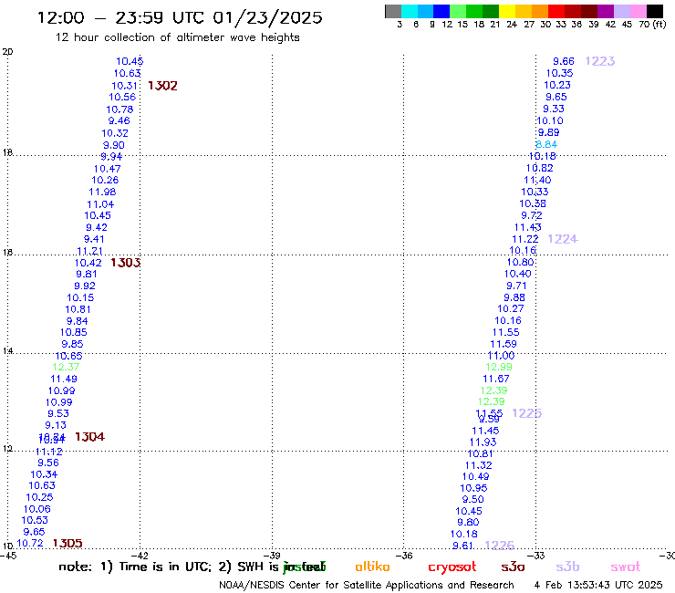Click the wave height reading 11.67
This screenshot has width=675, height=593.
tap(496, 379)
